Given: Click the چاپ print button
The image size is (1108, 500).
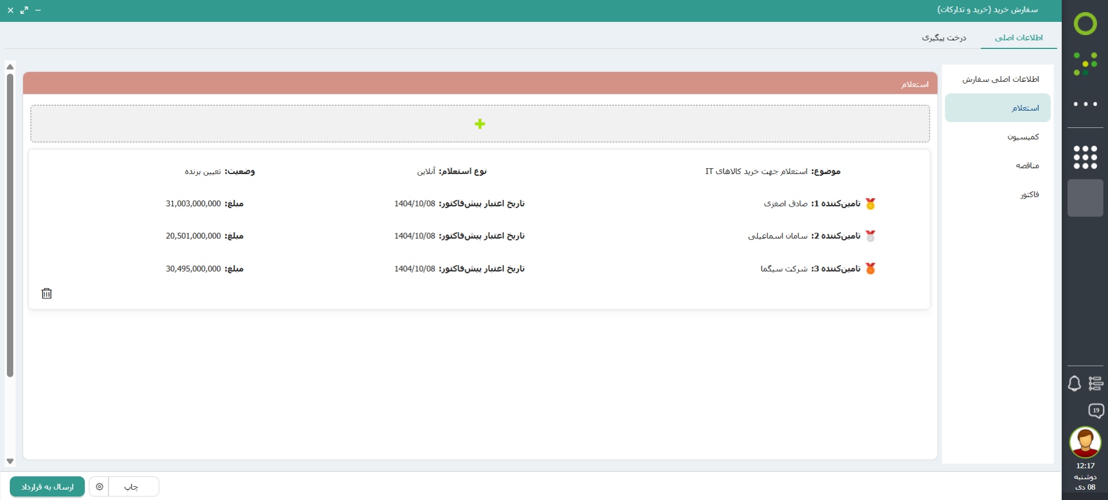Looking at the screenshot, I should click(x=132, y=487).
